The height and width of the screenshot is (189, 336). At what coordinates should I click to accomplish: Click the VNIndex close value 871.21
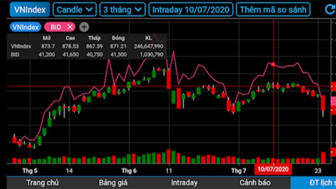[118, 46]
